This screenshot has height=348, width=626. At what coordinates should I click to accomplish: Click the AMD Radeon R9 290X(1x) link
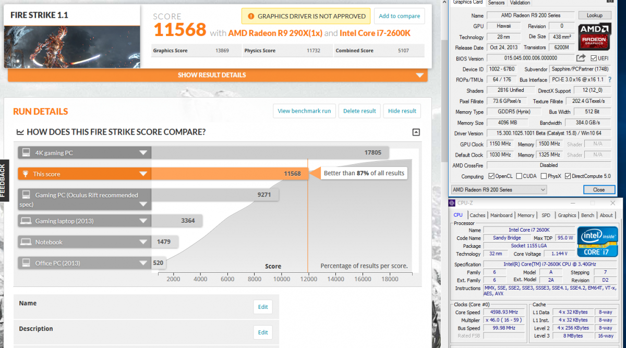click(275, 33)
